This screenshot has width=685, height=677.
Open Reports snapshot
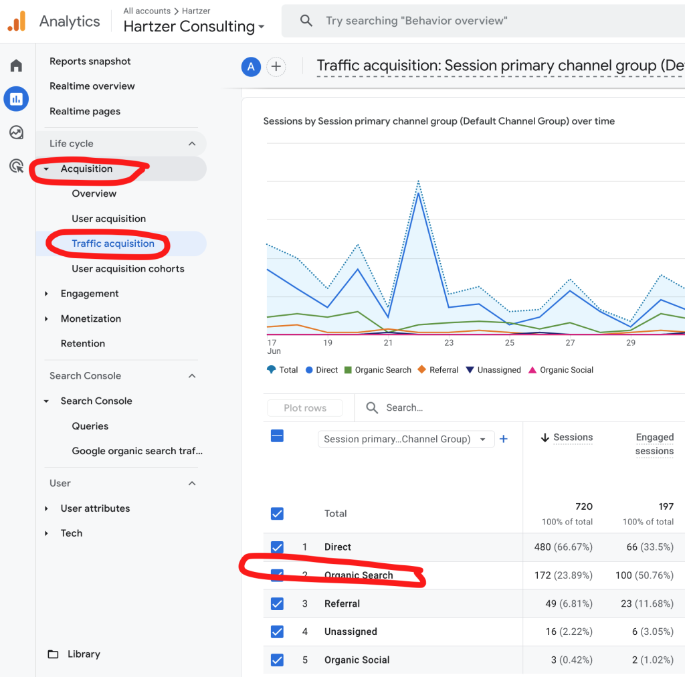[x=90, y=62]
